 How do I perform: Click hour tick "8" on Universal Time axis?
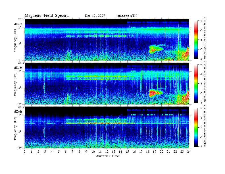(x=79, y=152)
